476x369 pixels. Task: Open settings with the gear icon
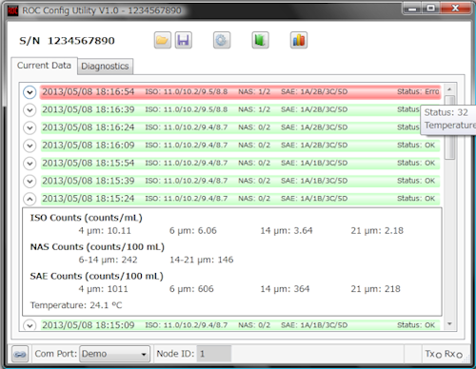point(222,40)
